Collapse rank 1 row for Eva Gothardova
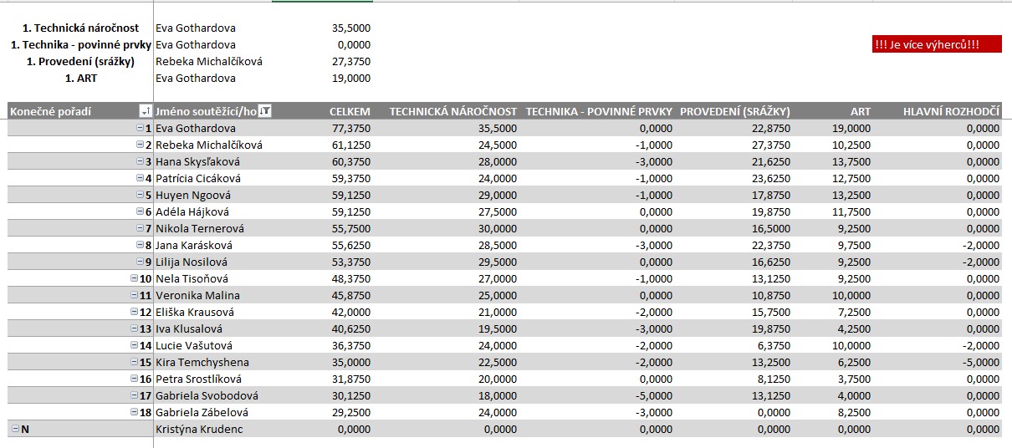The height and width of the screenshot is (448, 1012). coord(140,128)
